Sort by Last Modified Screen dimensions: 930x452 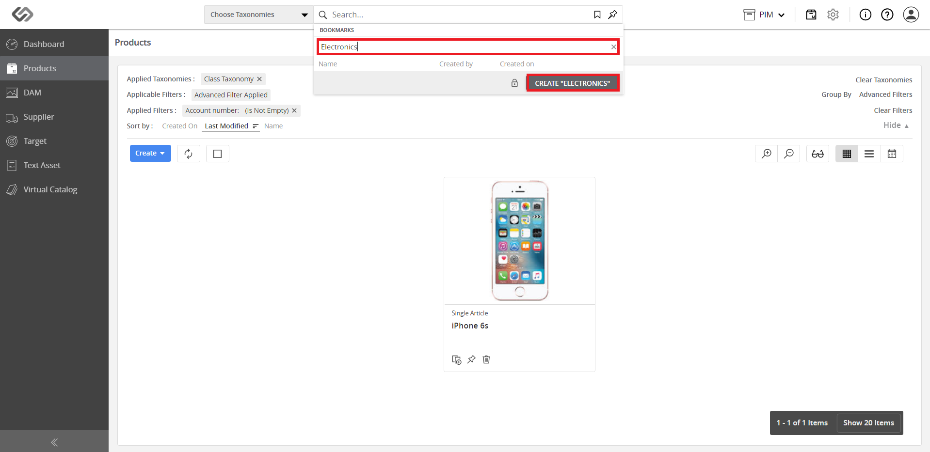pos(226,126)
